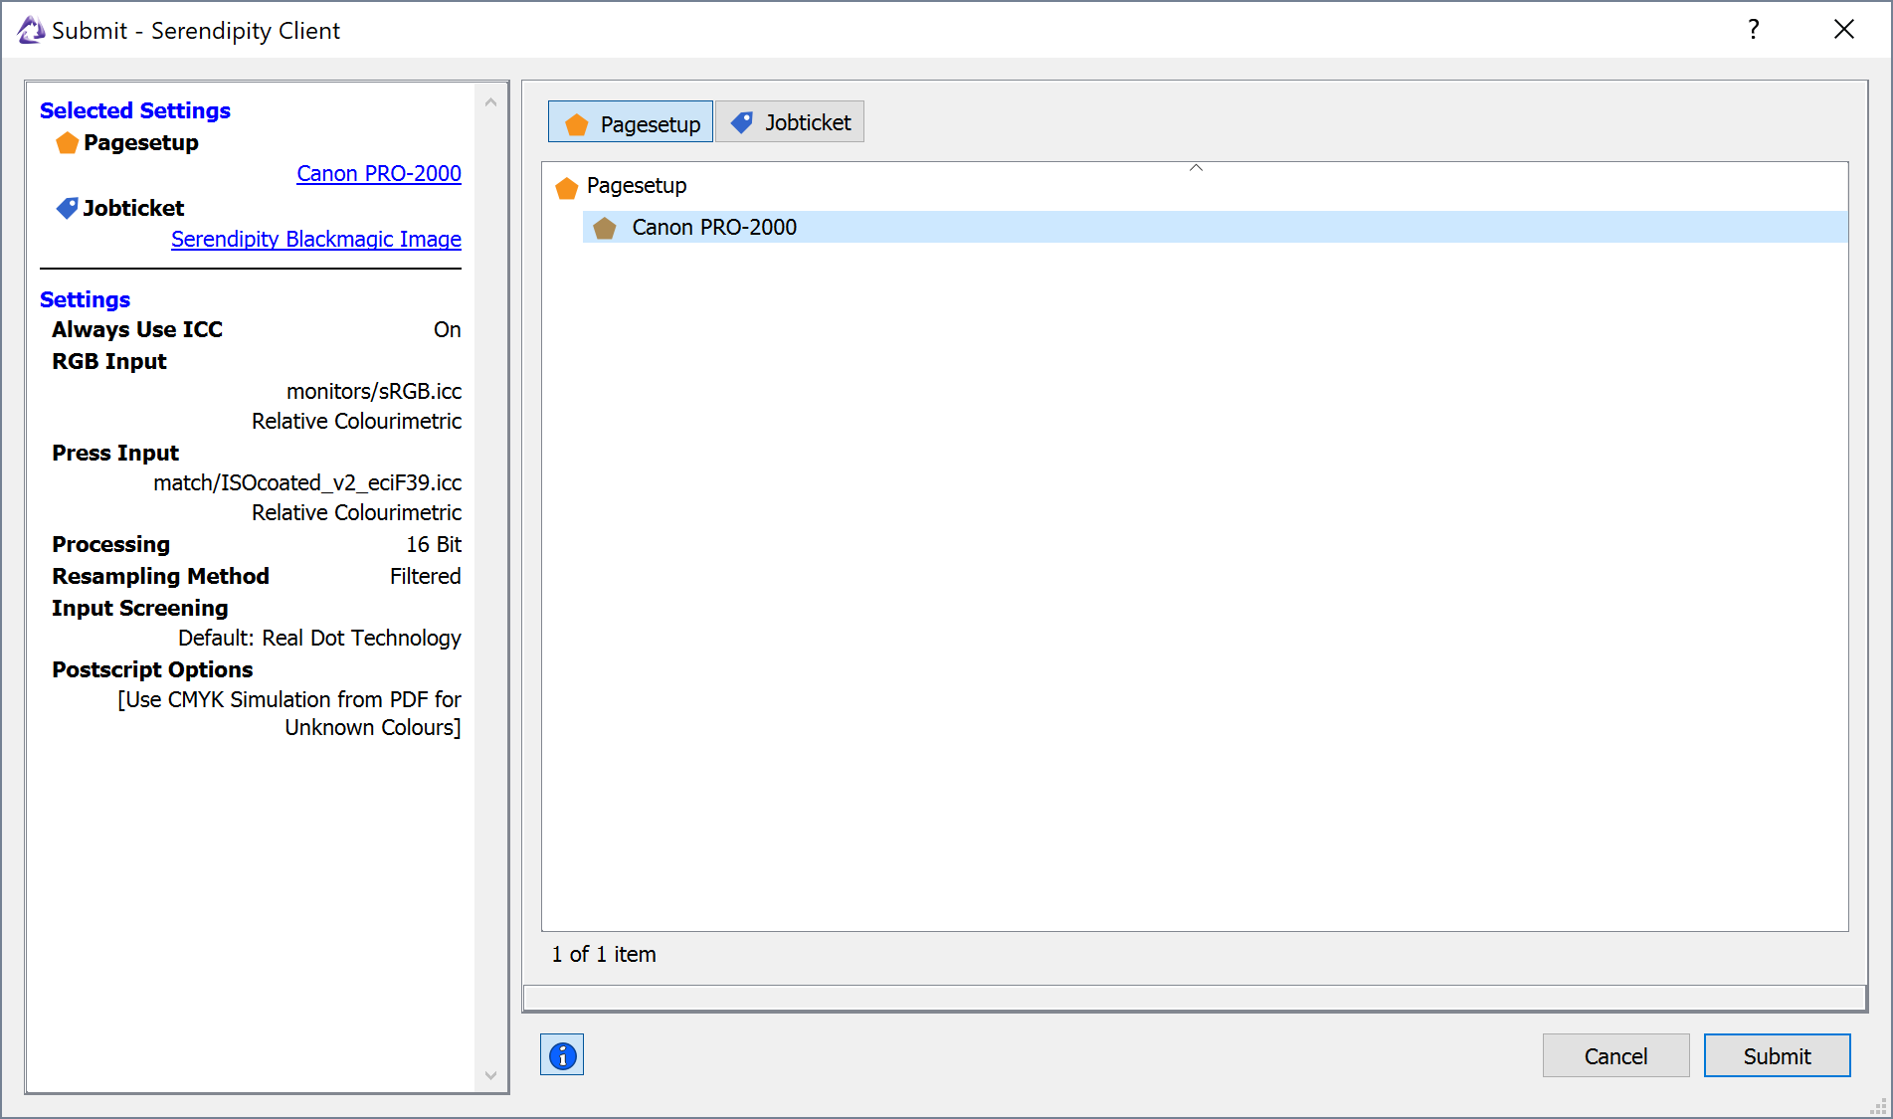
Task: Click the Jobticket tag icon in Selected Settings panel
Action: (x=67, y=208)
